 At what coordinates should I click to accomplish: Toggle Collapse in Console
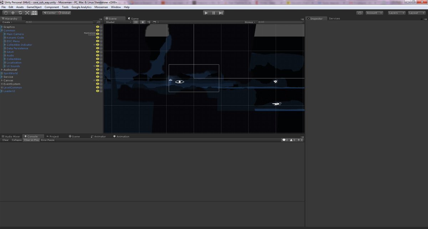tap(16, 140)
